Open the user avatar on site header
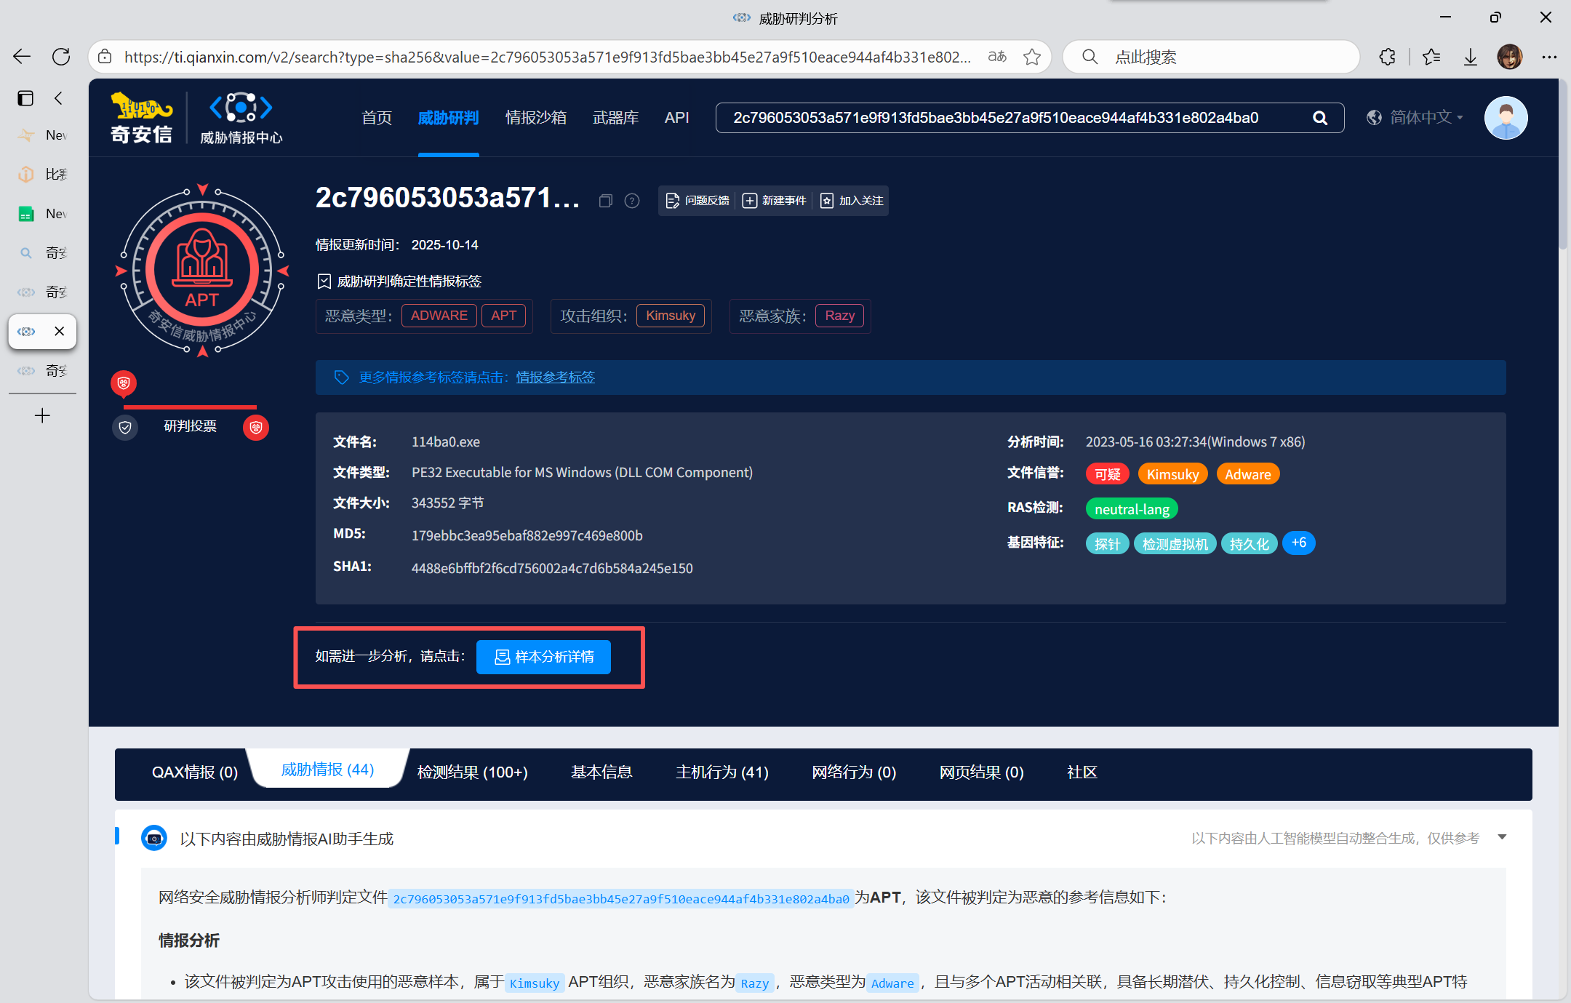The image size is (1571, 1003). tap(1506, 118)
